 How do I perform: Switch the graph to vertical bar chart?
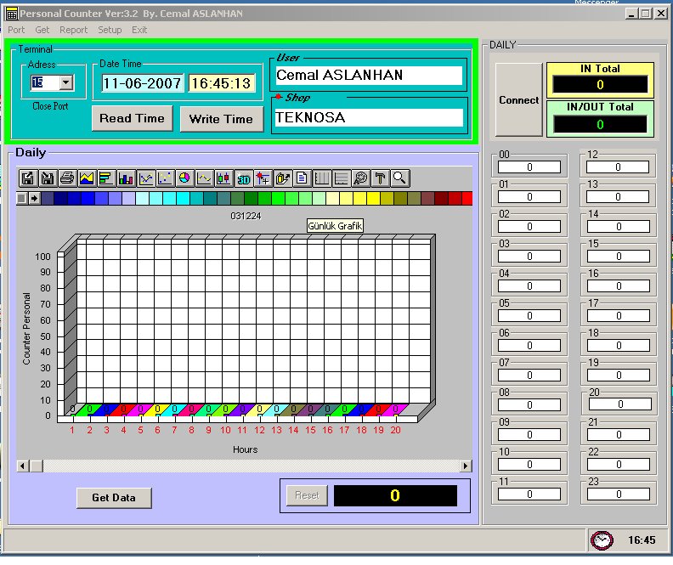tap(126, 178)
